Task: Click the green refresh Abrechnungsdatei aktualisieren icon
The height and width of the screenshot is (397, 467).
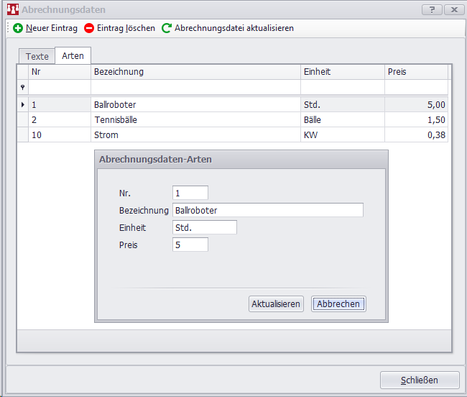Action: coord(167,28)
